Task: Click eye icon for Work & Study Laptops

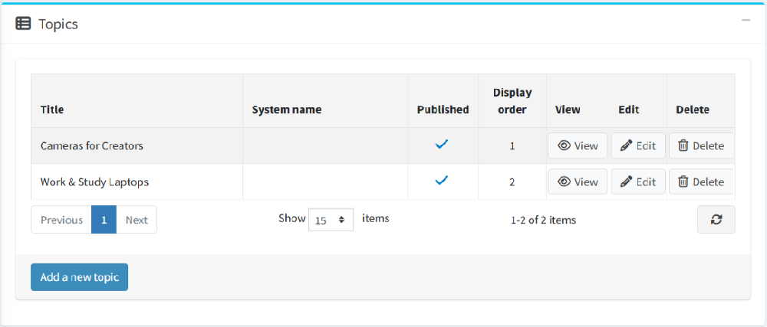Action: pos(564,181)
